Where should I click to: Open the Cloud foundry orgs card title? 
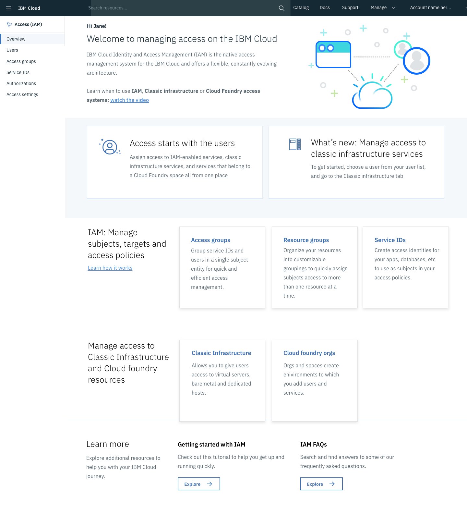tap(309, 353)
